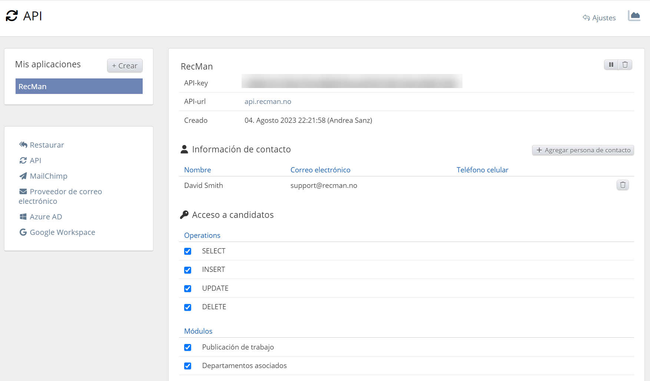
Task: Click the trash icon to delete RecMan app
Action: click(x=625, y=65)
